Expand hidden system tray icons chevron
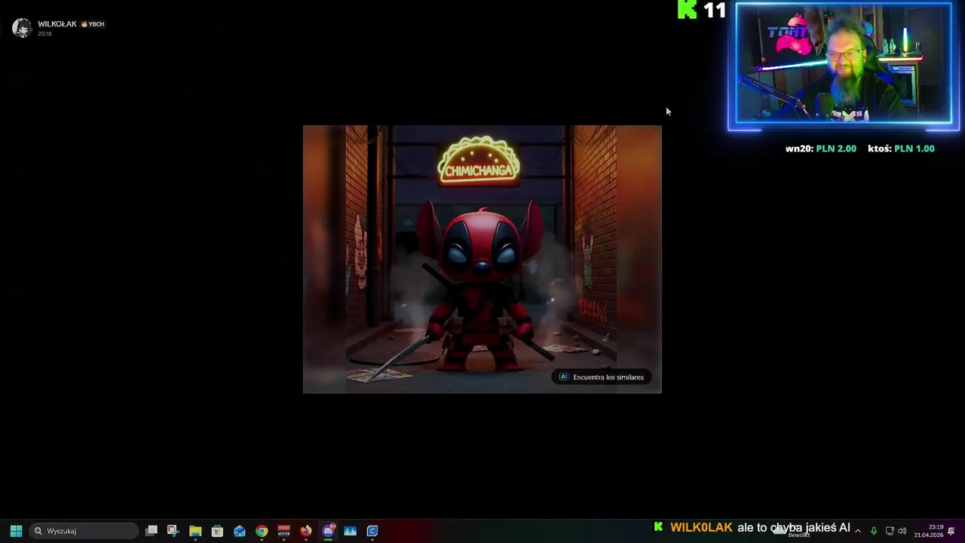The image size is (965, 543). (x=857, y=531)
